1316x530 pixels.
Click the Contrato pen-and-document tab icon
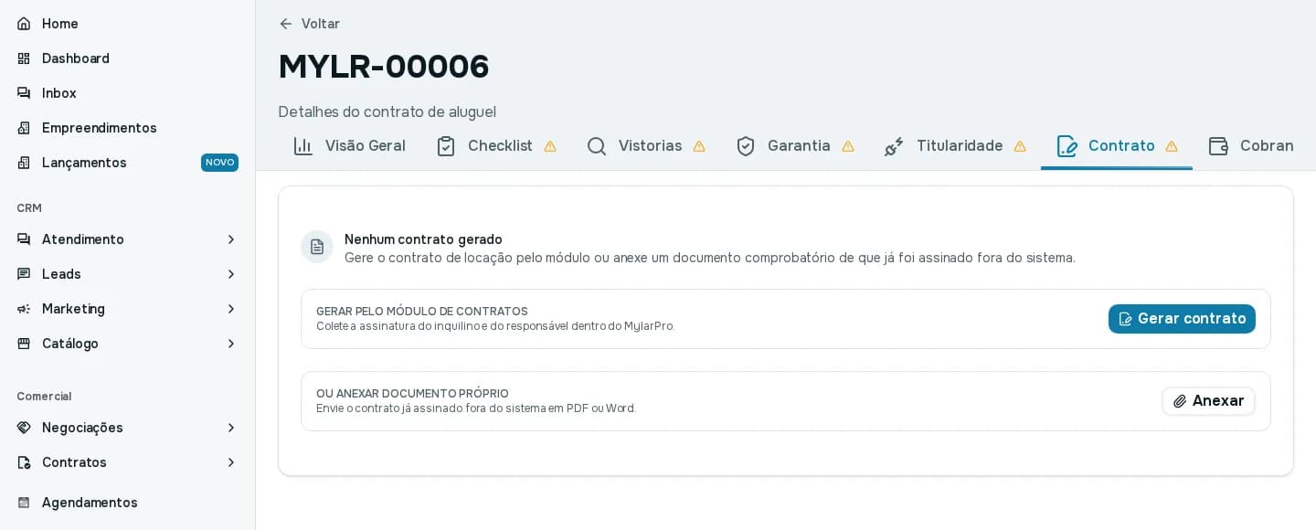click(x=1067, y=146)
